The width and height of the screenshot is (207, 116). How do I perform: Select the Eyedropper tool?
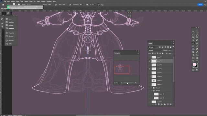point(193,40)
